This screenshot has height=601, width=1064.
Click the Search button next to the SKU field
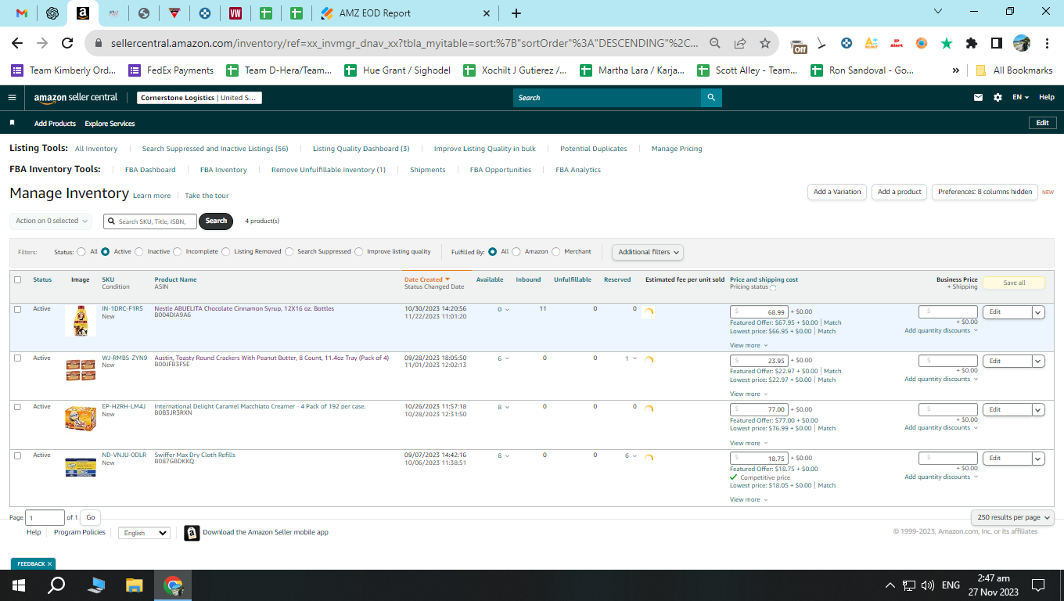click(216, 221)
